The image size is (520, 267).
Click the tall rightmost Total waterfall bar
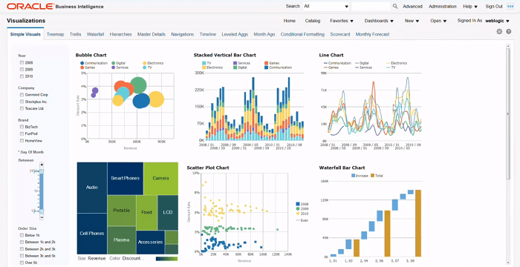tap(418, 223)
